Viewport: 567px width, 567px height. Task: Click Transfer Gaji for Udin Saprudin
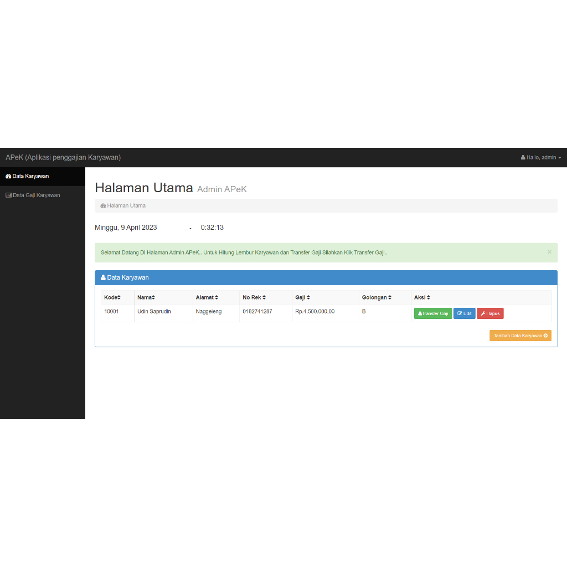click(x=433, y=313)
